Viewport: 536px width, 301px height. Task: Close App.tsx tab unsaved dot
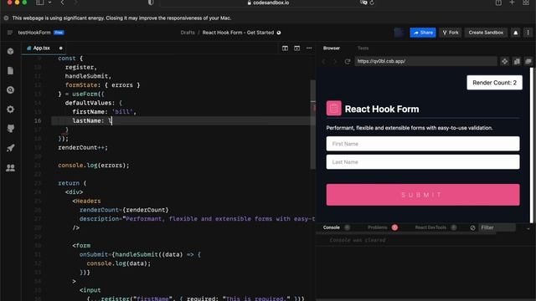pyautogui.click(x=61, y=48)
